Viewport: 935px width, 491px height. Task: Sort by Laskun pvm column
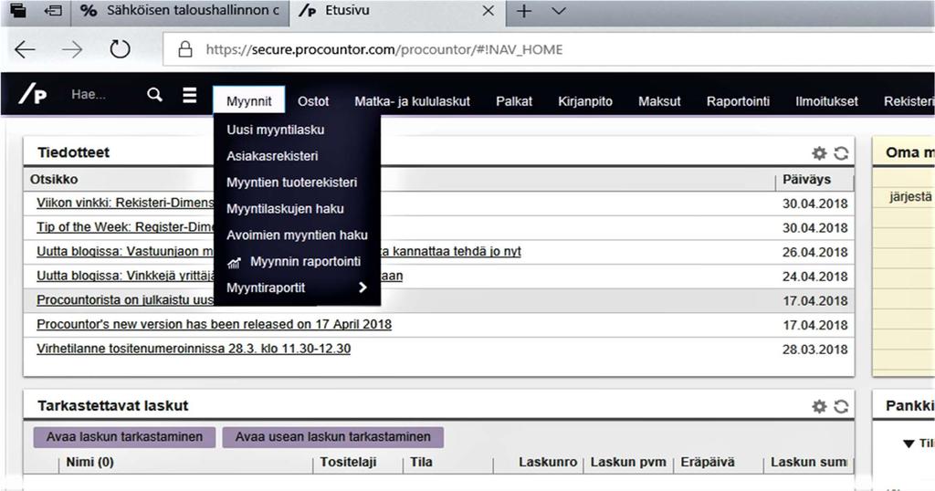coord(628,462)
